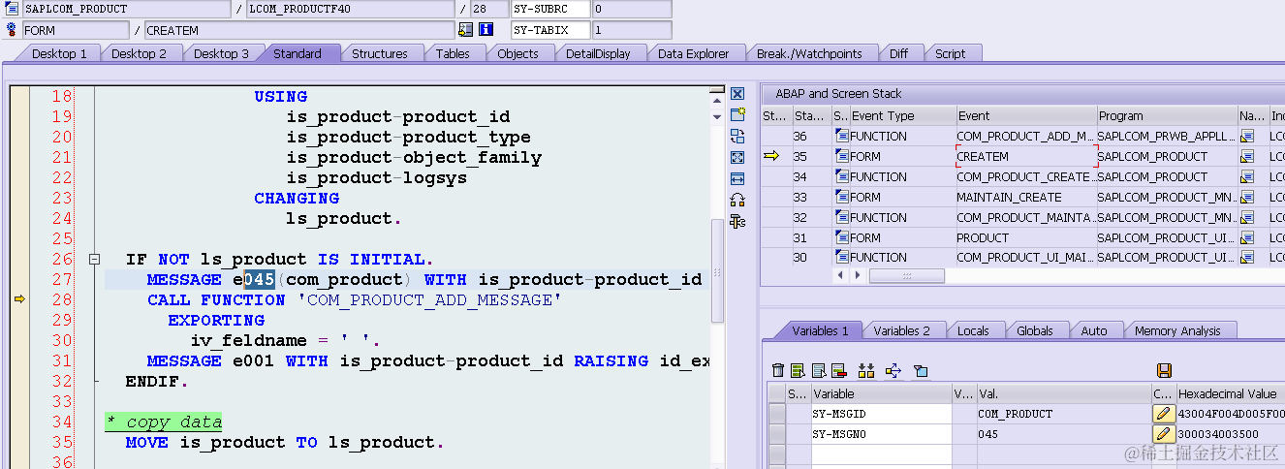Click the yellow squares sort icon in Variables
Screen dimensions: 1285x469
pyautogui.click(x=866, y=370)
